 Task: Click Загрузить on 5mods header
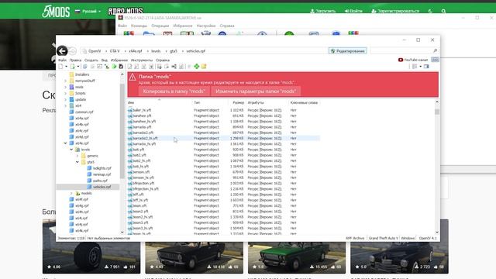(x=322, y=11)
